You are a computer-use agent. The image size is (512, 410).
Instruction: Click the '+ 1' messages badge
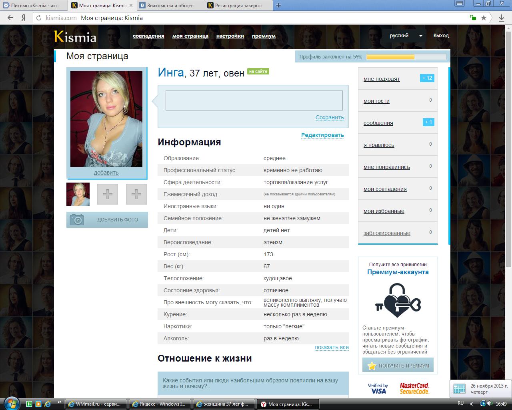pyautogui.click(x=428, y=122)
